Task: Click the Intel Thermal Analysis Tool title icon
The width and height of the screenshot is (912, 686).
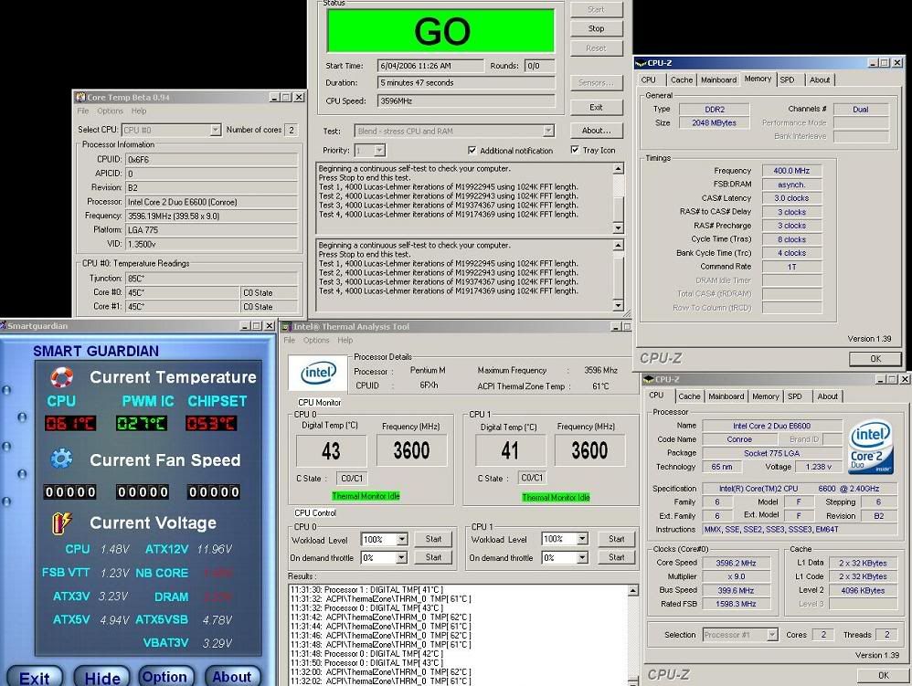Action: [286, 327]
